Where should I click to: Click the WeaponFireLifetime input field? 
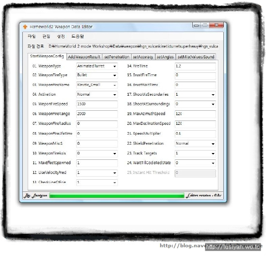point(97,134)
